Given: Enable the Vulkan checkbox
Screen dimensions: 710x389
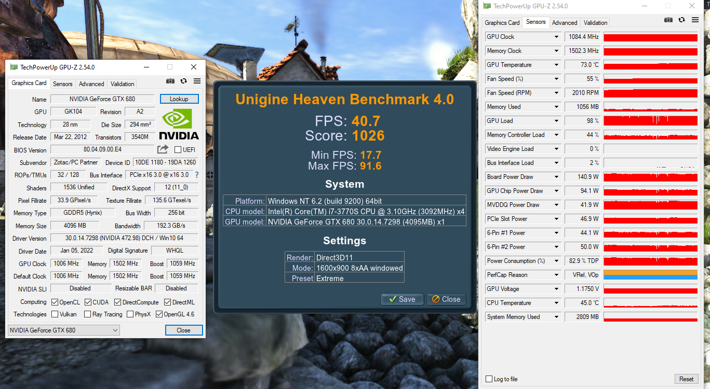Looking at the screenshot, I should pyautogui.click(x=55, y=314).
